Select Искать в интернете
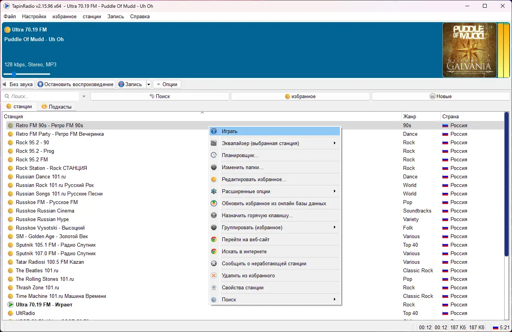Screen dimensions: 512x332 point(275,252)
